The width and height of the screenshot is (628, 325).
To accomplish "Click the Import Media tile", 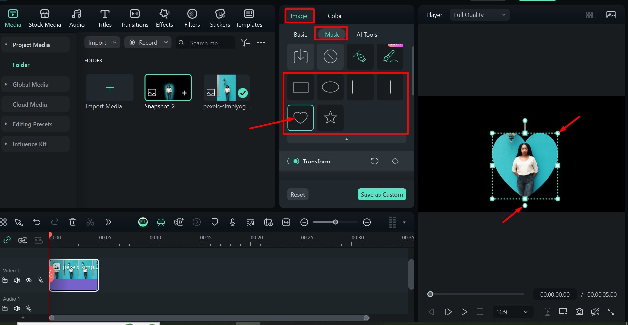I will [110, 87].
